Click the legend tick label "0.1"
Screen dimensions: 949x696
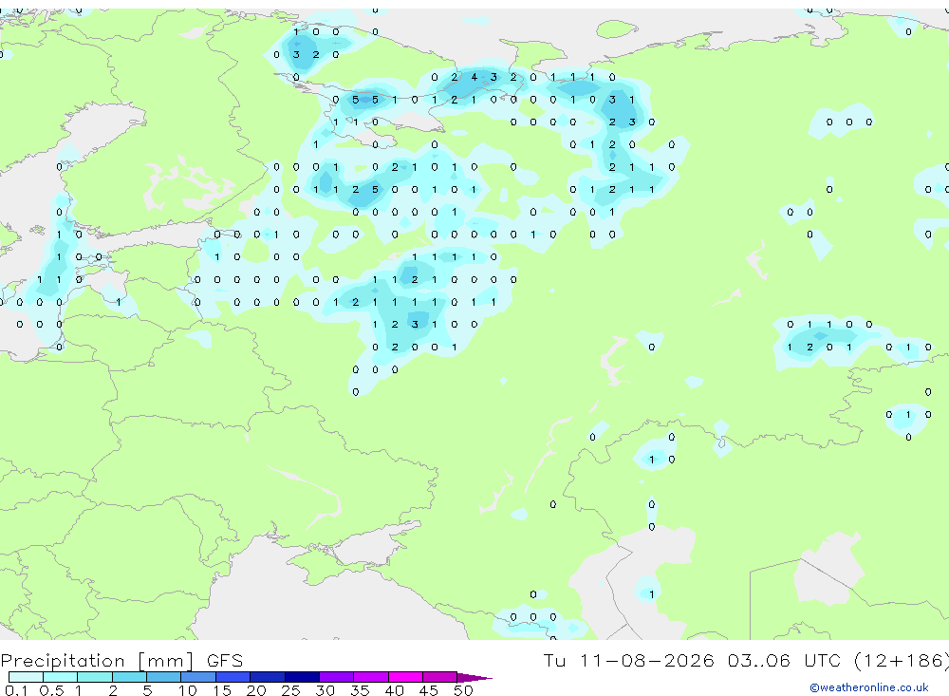pos(16,690)
